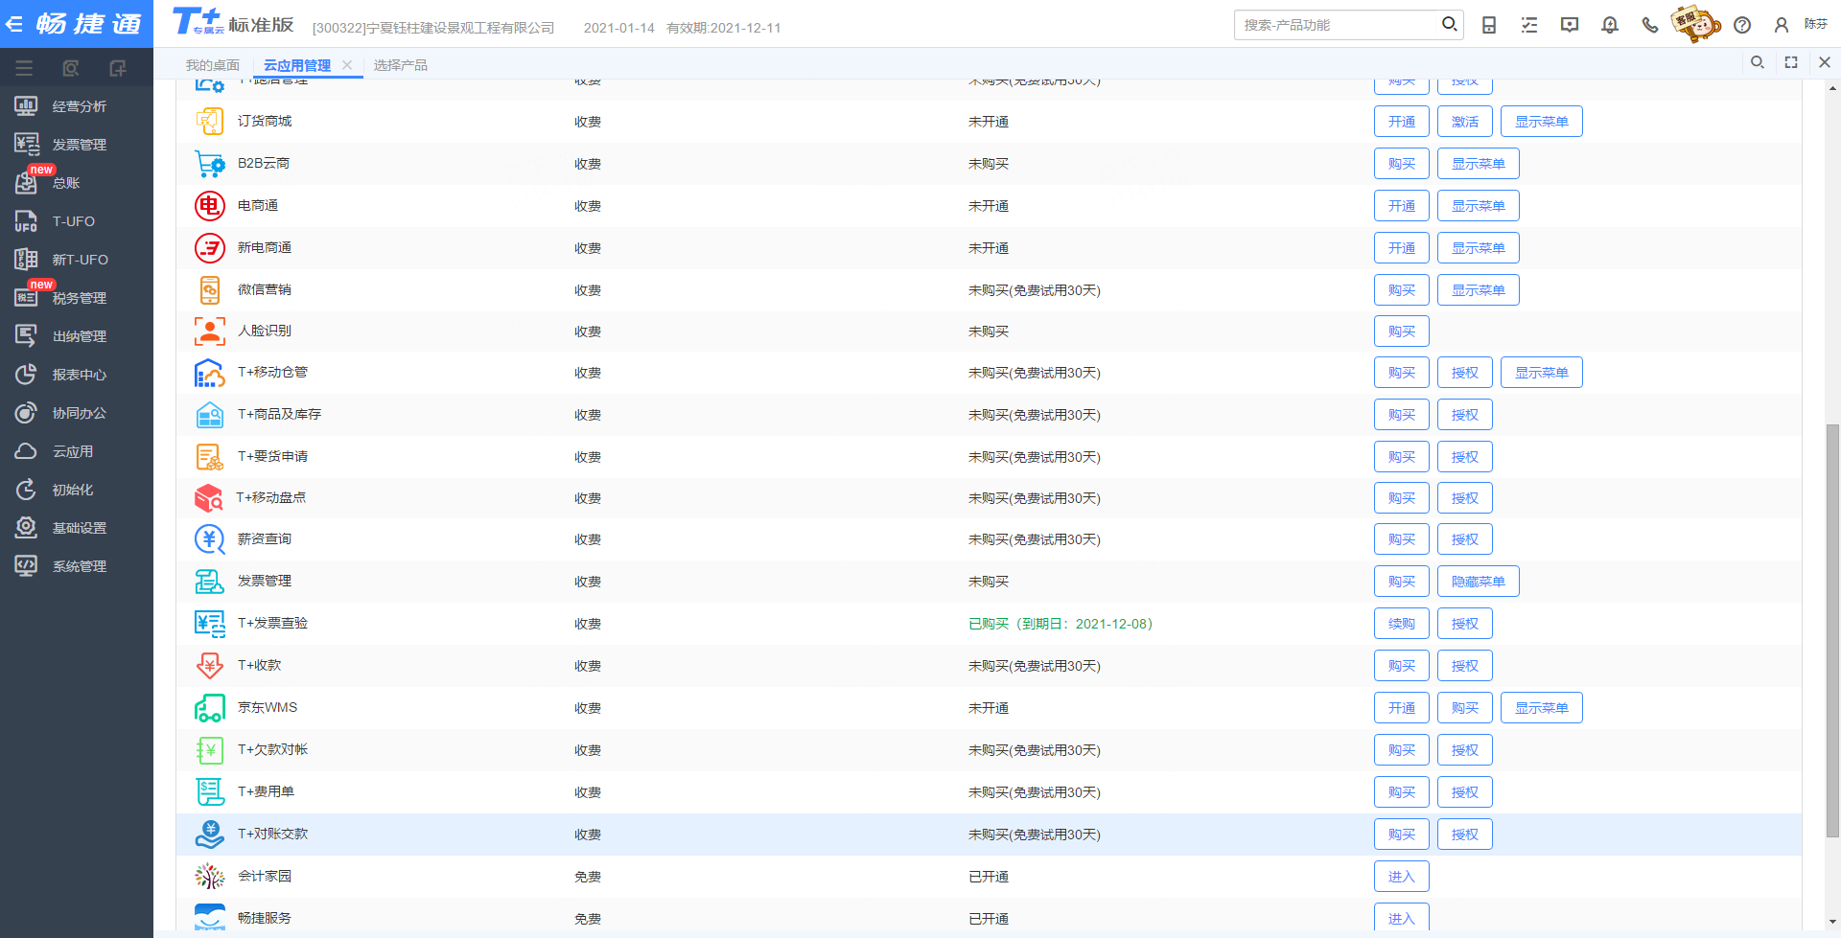
Task: Click the scrollbar down arrow
Action: 1832,922
